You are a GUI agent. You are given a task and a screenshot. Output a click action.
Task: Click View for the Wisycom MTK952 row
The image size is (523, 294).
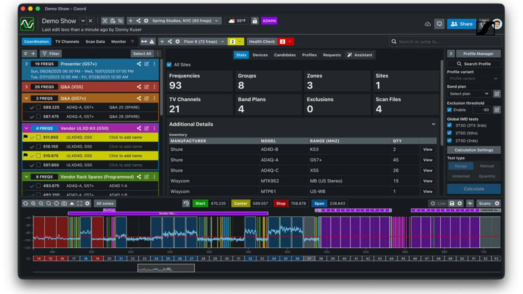click(x=428, y=181)
